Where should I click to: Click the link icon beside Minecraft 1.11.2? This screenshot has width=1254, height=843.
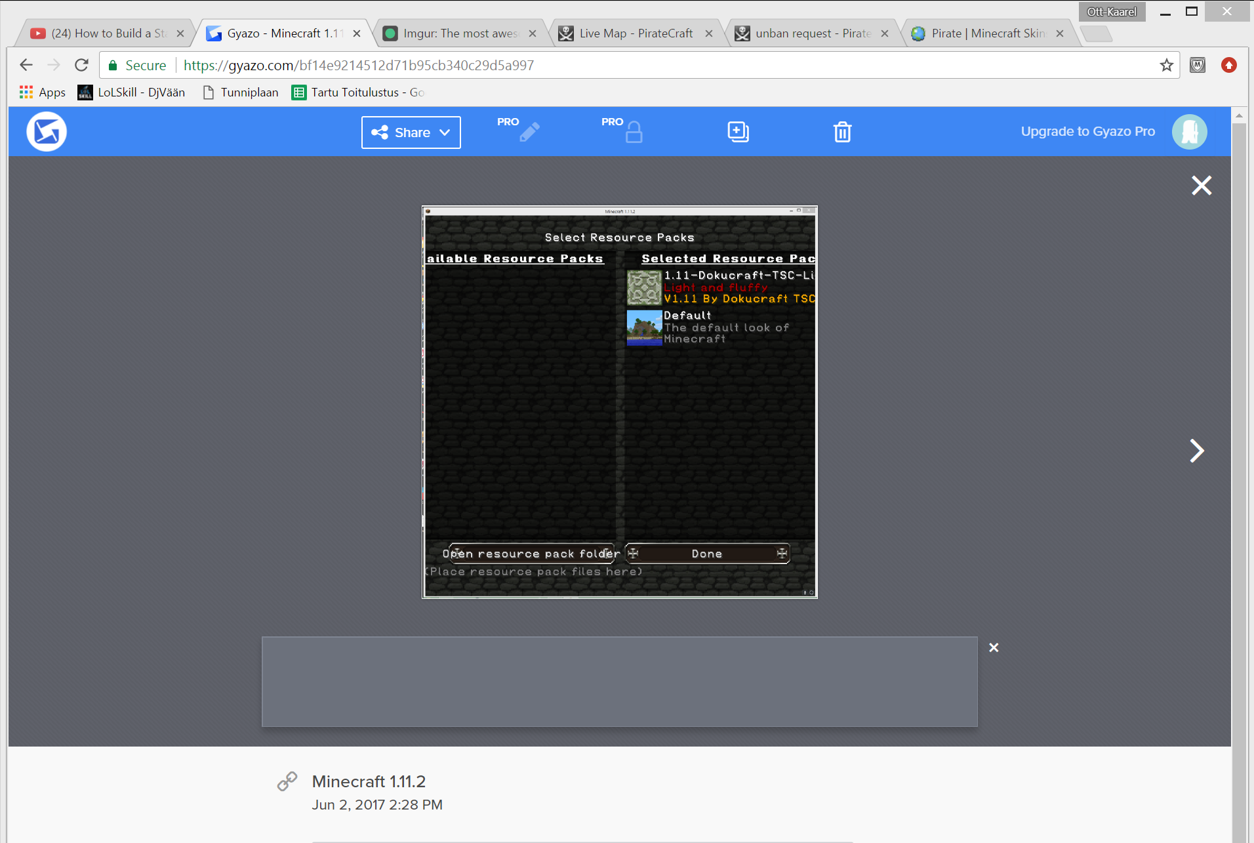(x=287, y=781)
